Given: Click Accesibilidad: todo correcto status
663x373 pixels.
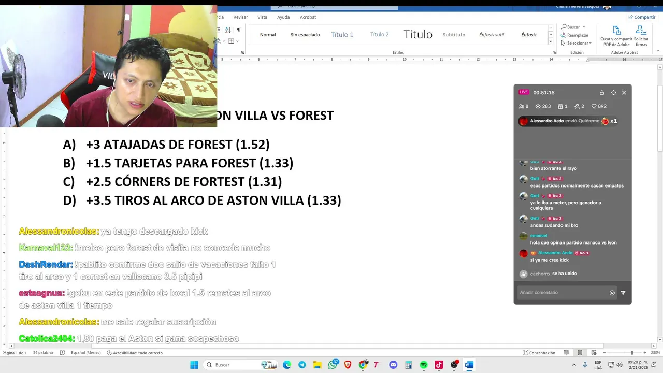Looking at the screenshot, I should click(135, 353).
